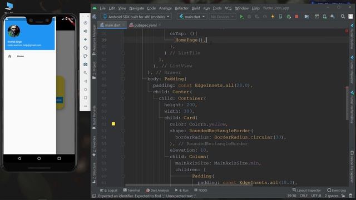Click emulator zoom magnifier icon
Viewport: 356px width, 200px height.
click(85, 73)
